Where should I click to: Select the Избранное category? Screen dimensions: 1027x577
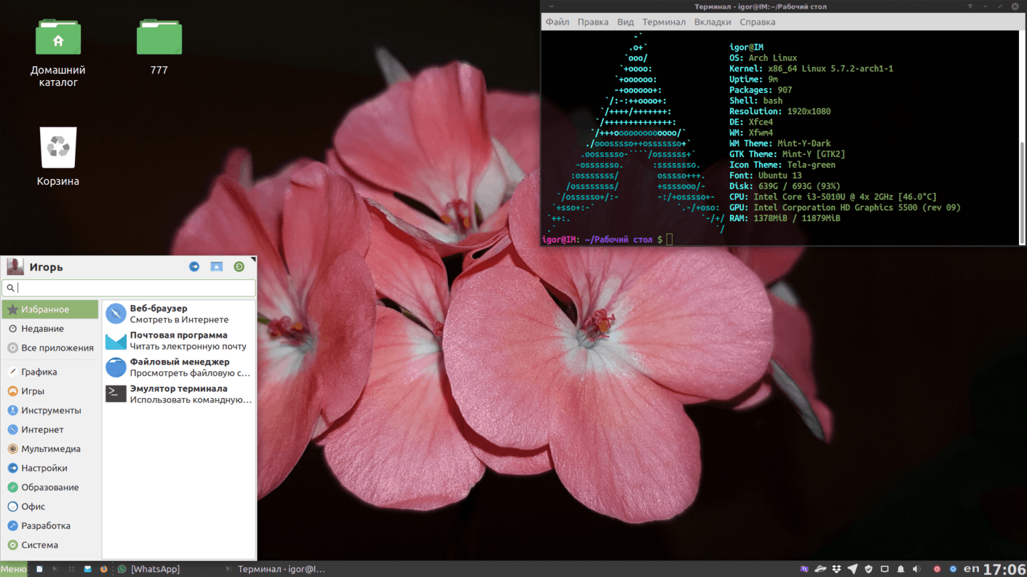[50, 309]
